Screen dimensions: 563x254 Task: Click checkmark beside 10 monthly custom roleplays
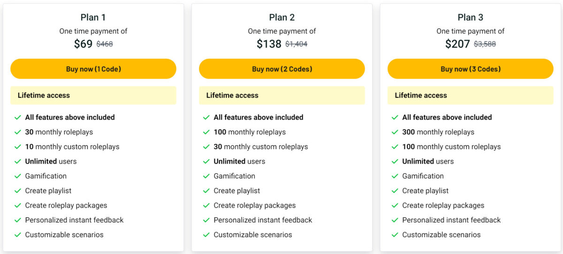click(x=18, y=147)
